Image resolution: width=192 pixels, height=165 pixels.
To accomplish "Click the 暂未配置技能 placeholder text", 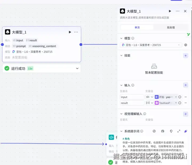I will (154, 73).
